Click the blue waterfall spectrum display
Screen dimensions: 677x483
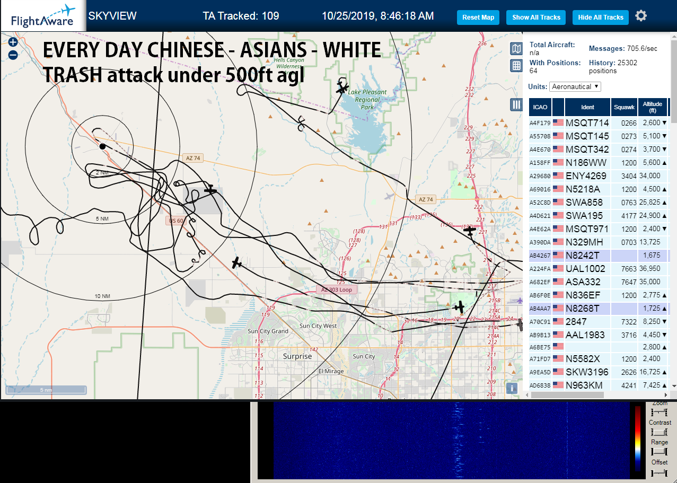click(x=451, y=440)
